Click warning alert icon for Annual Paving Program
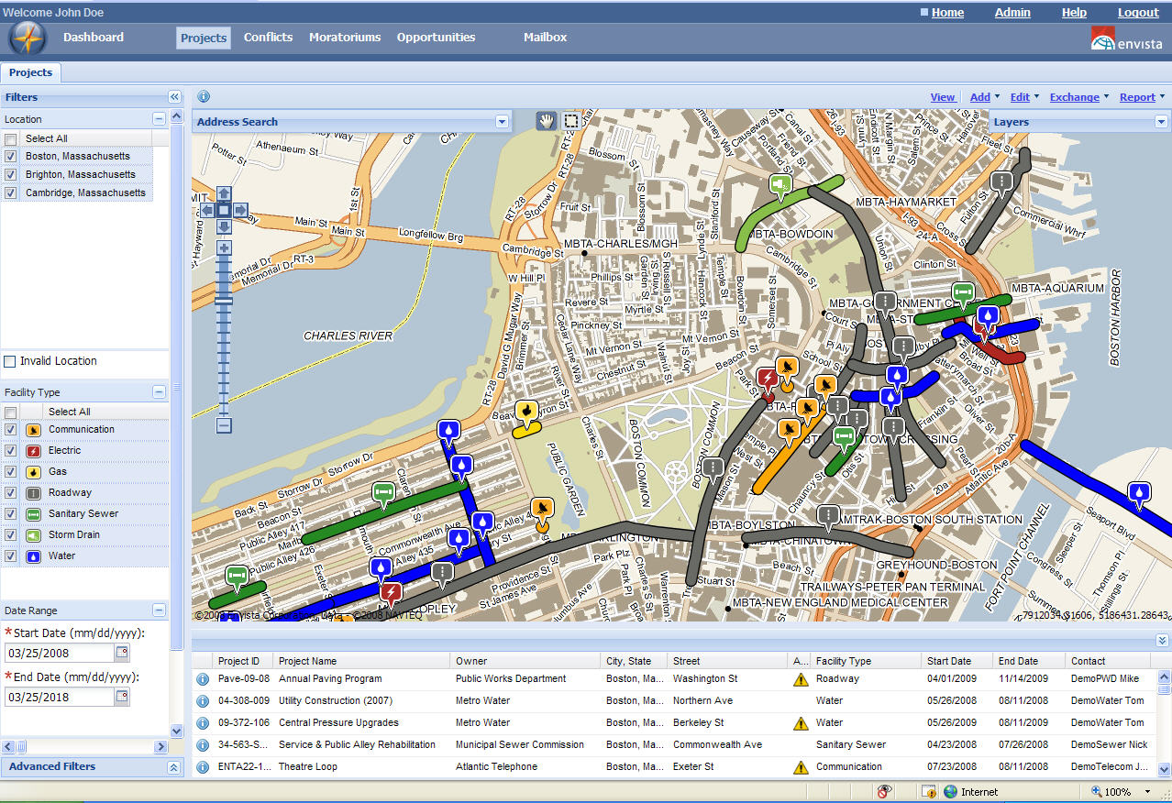This screenshot has height=803, width=1172. (x=801, y=679)
